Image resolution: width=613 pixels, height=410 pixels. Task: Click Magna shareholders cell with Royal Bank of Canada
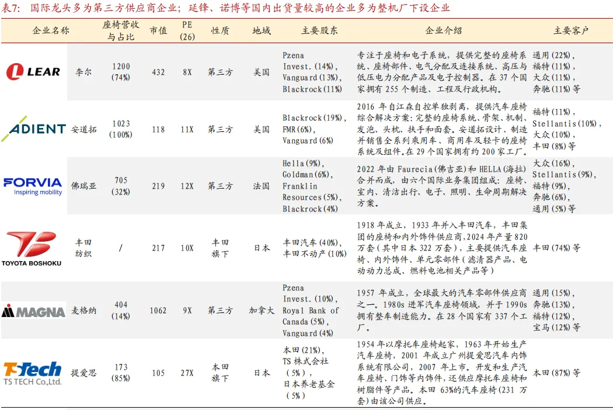[x=311, y=311]
